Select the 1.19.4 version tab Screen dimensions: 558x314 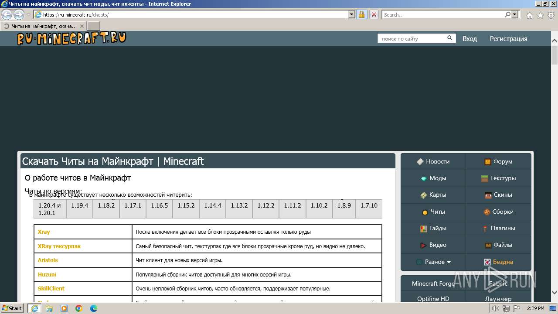(x=80, y=209)
